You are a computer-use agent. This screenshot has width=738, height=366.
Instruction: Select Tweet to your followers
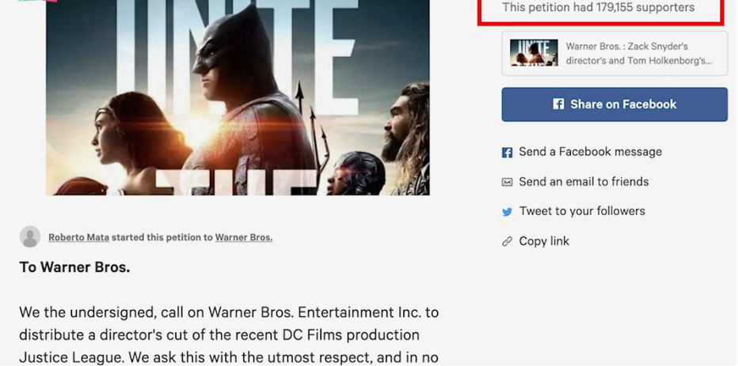(x=582, y=211)
